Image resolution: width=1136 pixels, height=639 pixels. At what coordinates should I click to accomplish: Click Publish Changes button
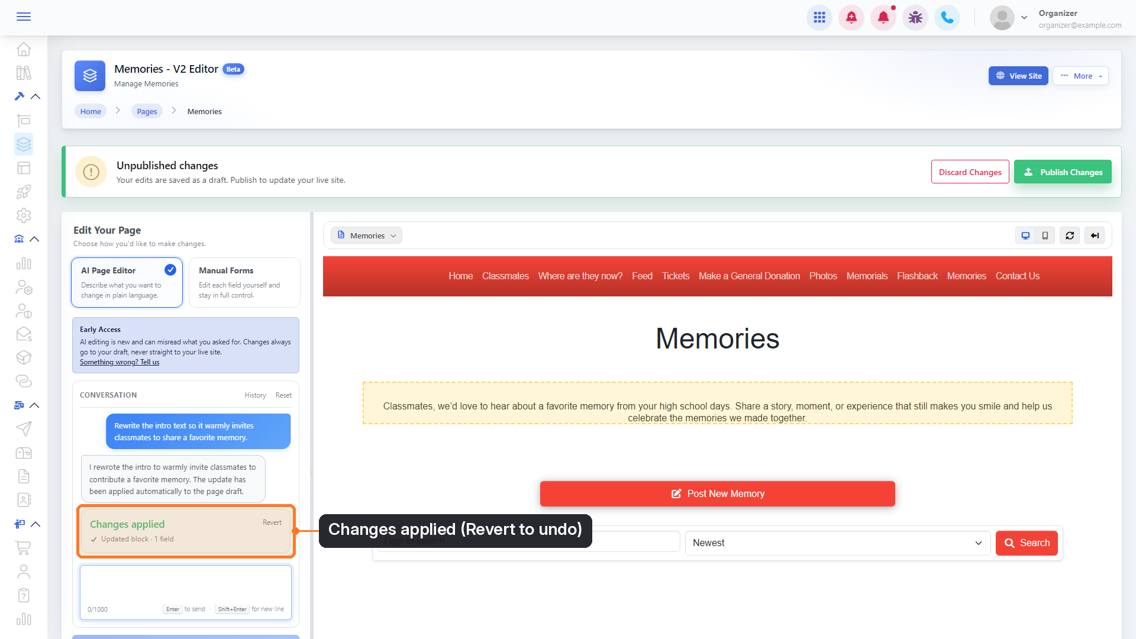coord(1063,172)
